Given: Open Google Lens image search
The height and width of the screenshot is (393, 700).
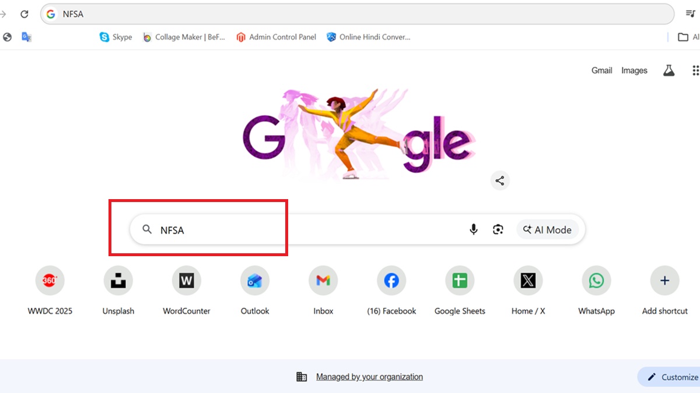Looking at the screenshot, I should click(498, 230).
